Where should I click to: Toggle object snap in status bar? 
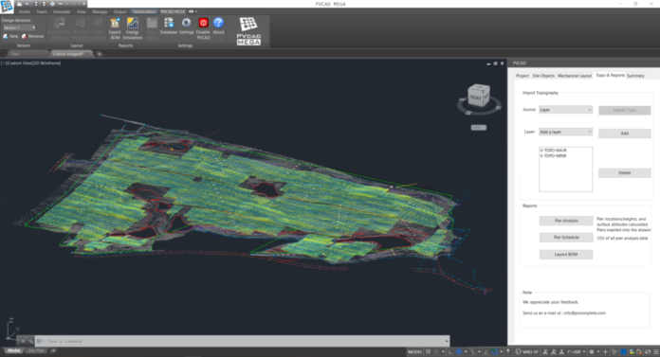(495, 352)
